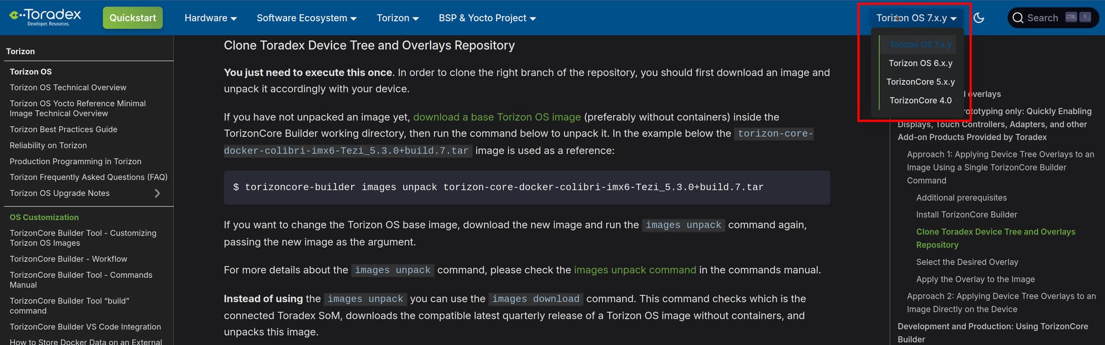Select Torizon OS 7.x.y version option
Screen dimensions: 1105x345
coord(920,44)
